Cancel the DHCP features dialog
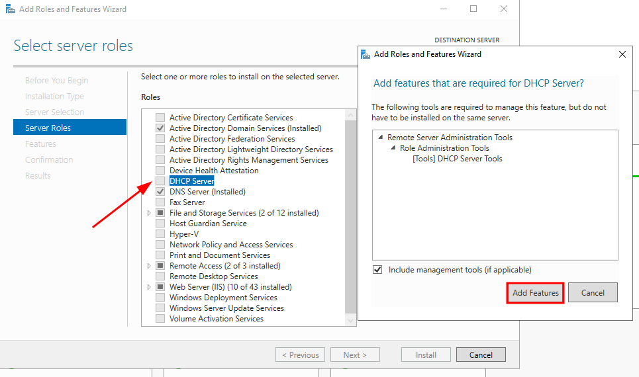Screen dimensions: 639x377 pos(592,292)
